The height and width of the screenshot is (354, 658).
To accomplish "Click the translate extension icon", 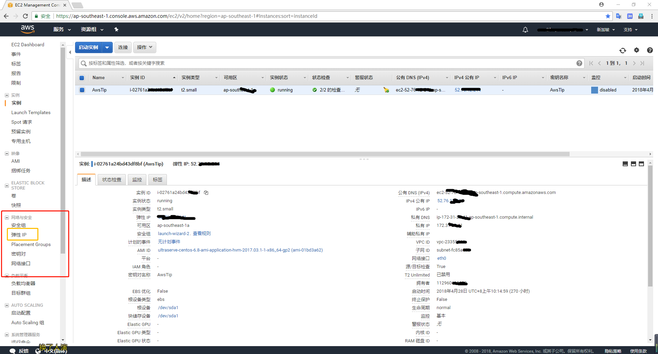I will (619, 16).
